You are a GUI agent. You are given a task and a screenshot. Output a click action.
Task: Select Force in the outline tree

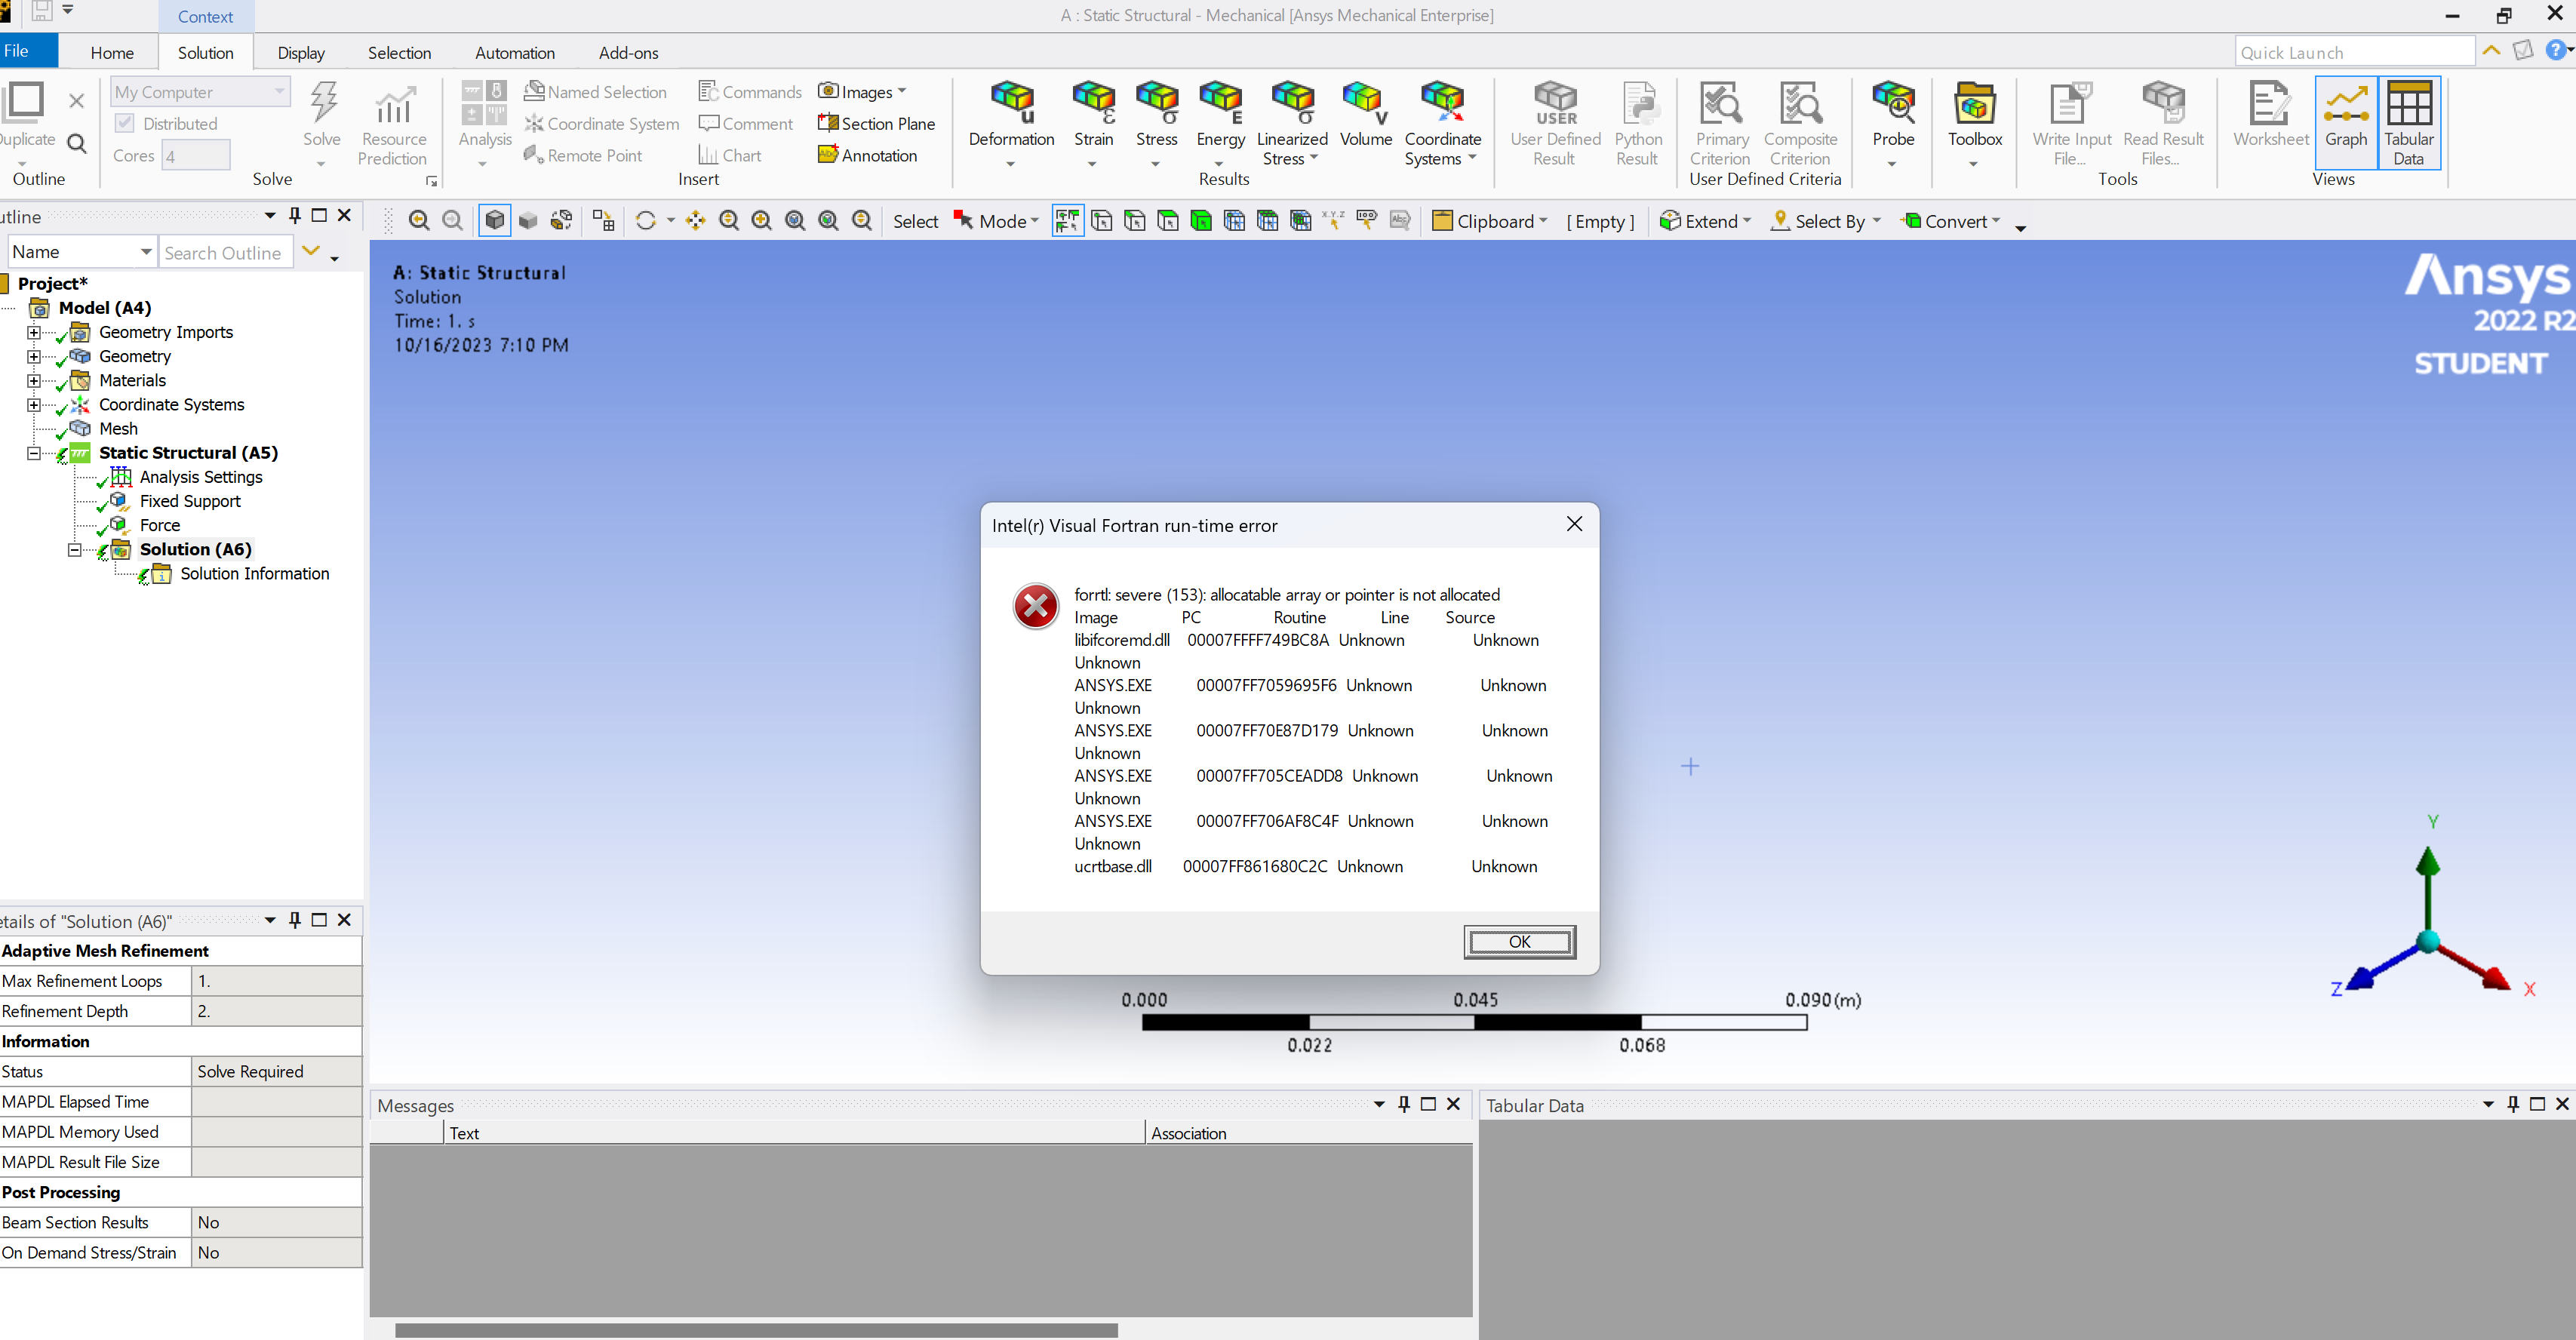click(160, 525)
